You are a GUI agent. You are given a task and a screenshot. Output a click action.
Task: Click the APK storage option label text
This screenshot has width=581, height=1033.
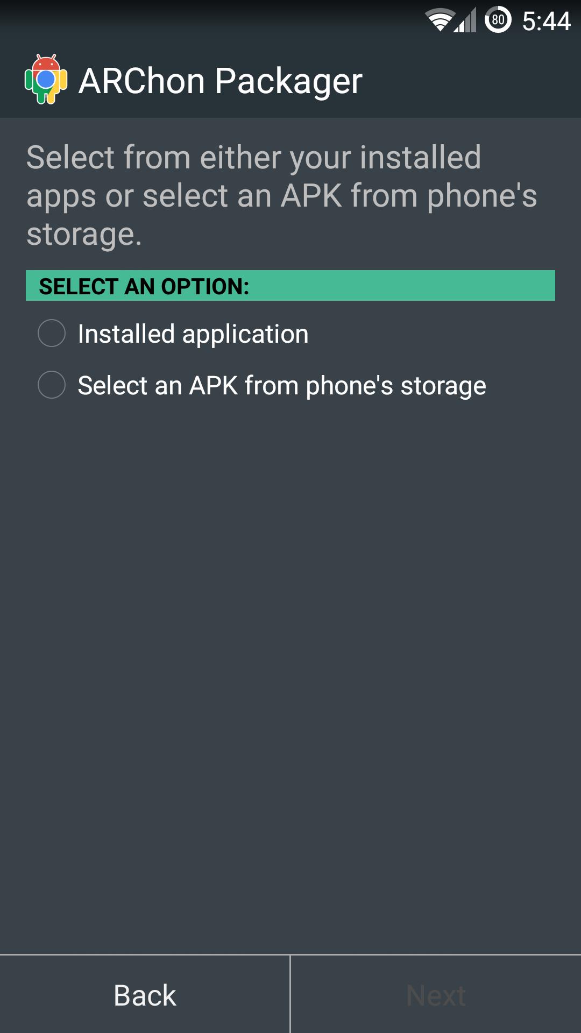coord(282,385)
